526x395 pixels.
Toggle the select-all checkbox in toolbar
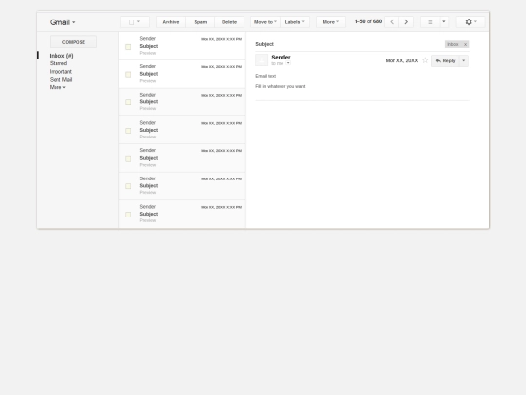(x=131, y=22)
